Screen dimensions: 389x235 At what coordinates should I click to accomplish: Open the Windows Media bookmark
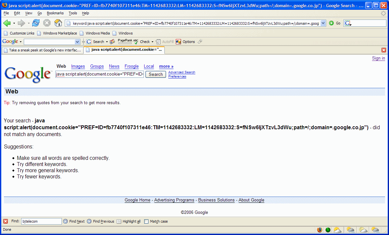(95, 33)
